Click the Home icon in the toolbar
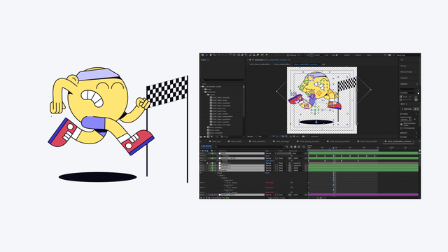 pyautogui.click(x=202, y=55)
